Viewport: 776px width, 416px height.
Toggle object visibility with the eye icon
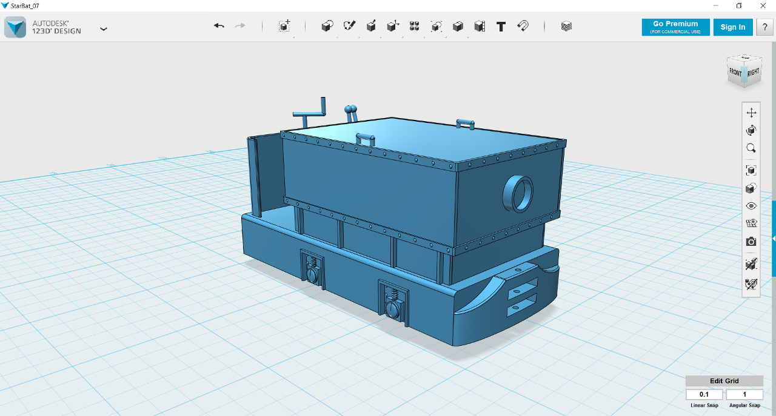pos(751,206)
